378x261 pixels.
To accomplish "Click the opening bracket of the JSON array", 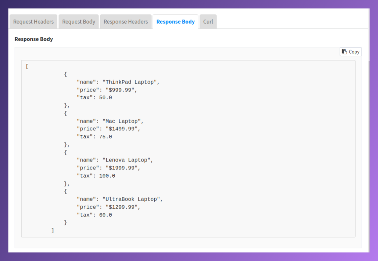I will coord(27,66).
